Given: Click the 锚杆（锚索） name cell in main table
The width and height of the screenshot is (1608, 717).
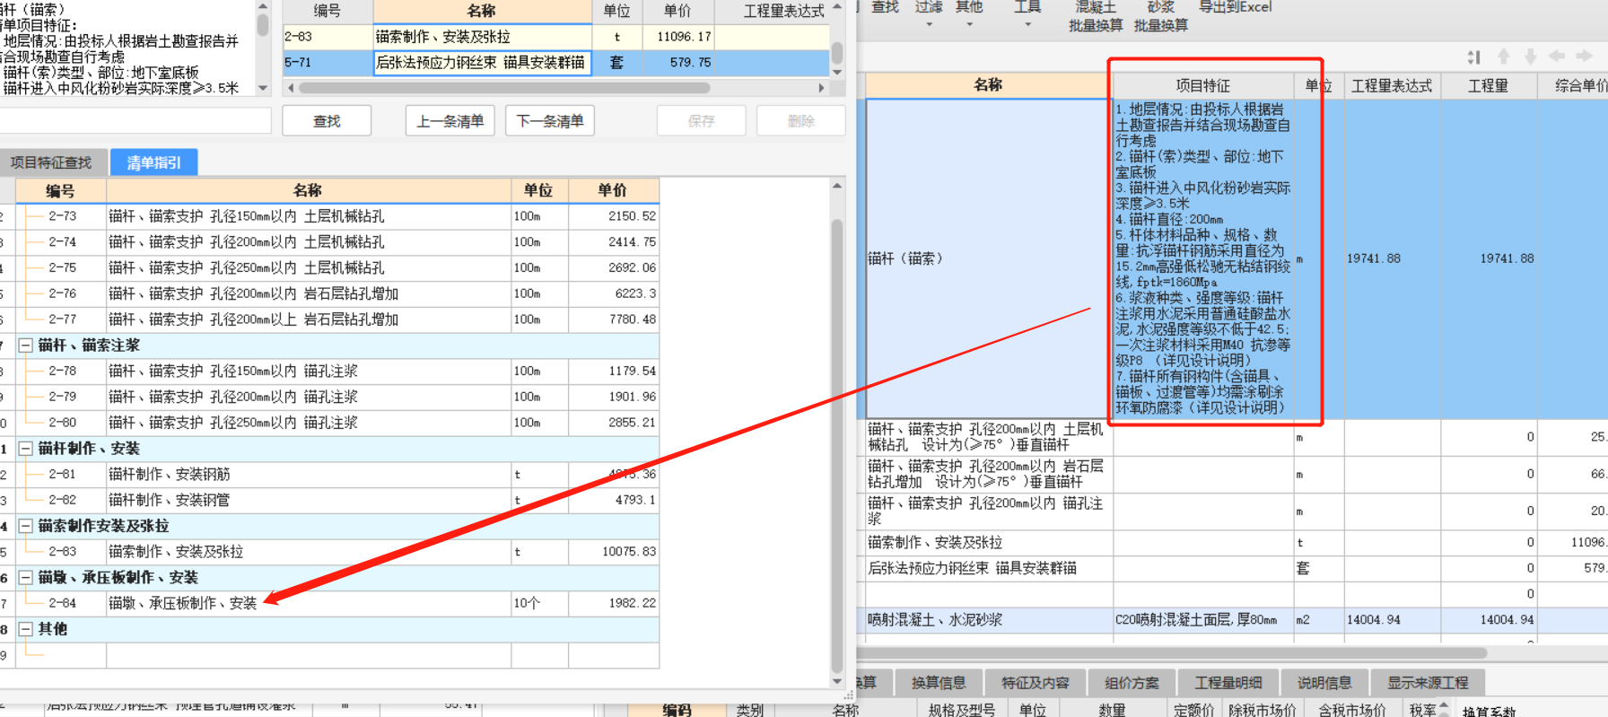Looking at the screenshot, I should 988,258.
